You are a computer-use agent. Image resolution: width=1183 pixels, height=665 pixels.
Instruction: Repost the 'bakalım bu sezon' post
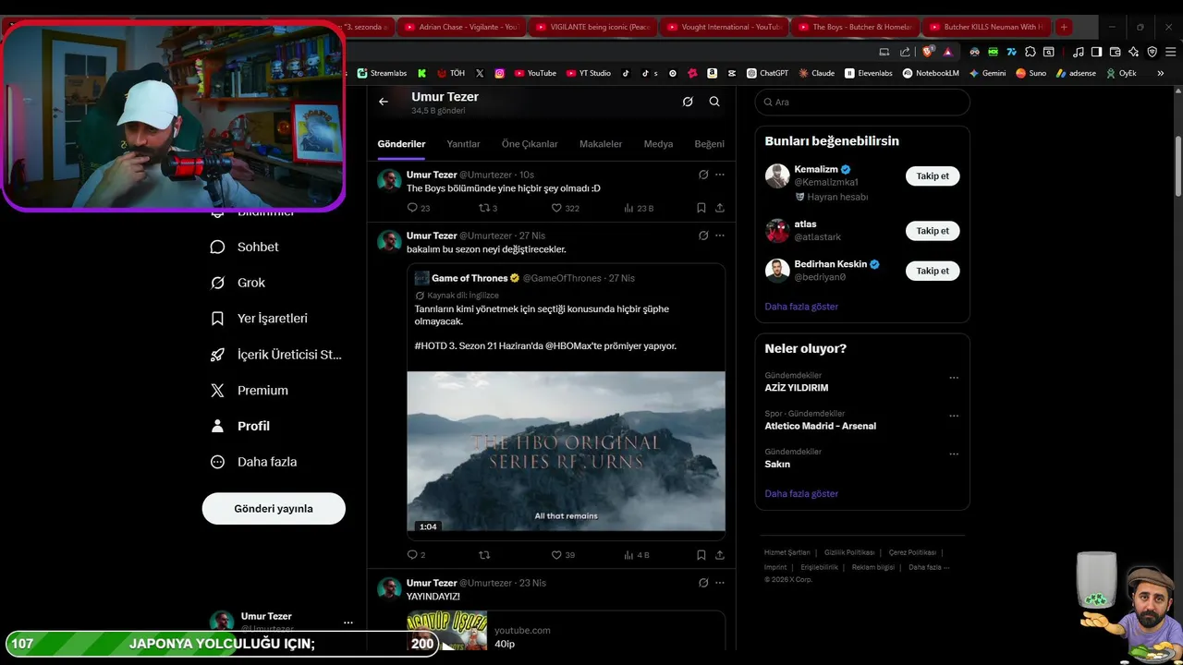483,555
